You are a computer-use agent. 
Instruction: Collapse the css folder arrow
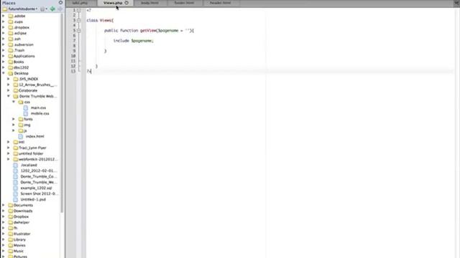(x=14, y=102)
